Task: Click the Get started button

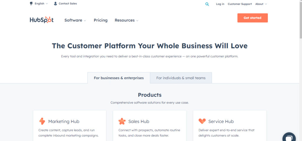Action: (x=252, y=18)
